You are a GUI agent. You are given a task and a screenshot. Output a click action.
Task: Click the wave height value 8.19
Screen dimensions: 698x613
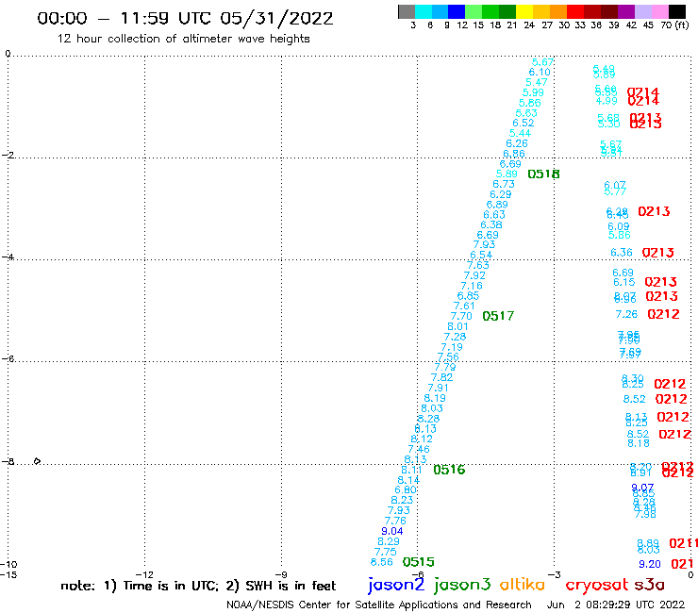(435, 398)
